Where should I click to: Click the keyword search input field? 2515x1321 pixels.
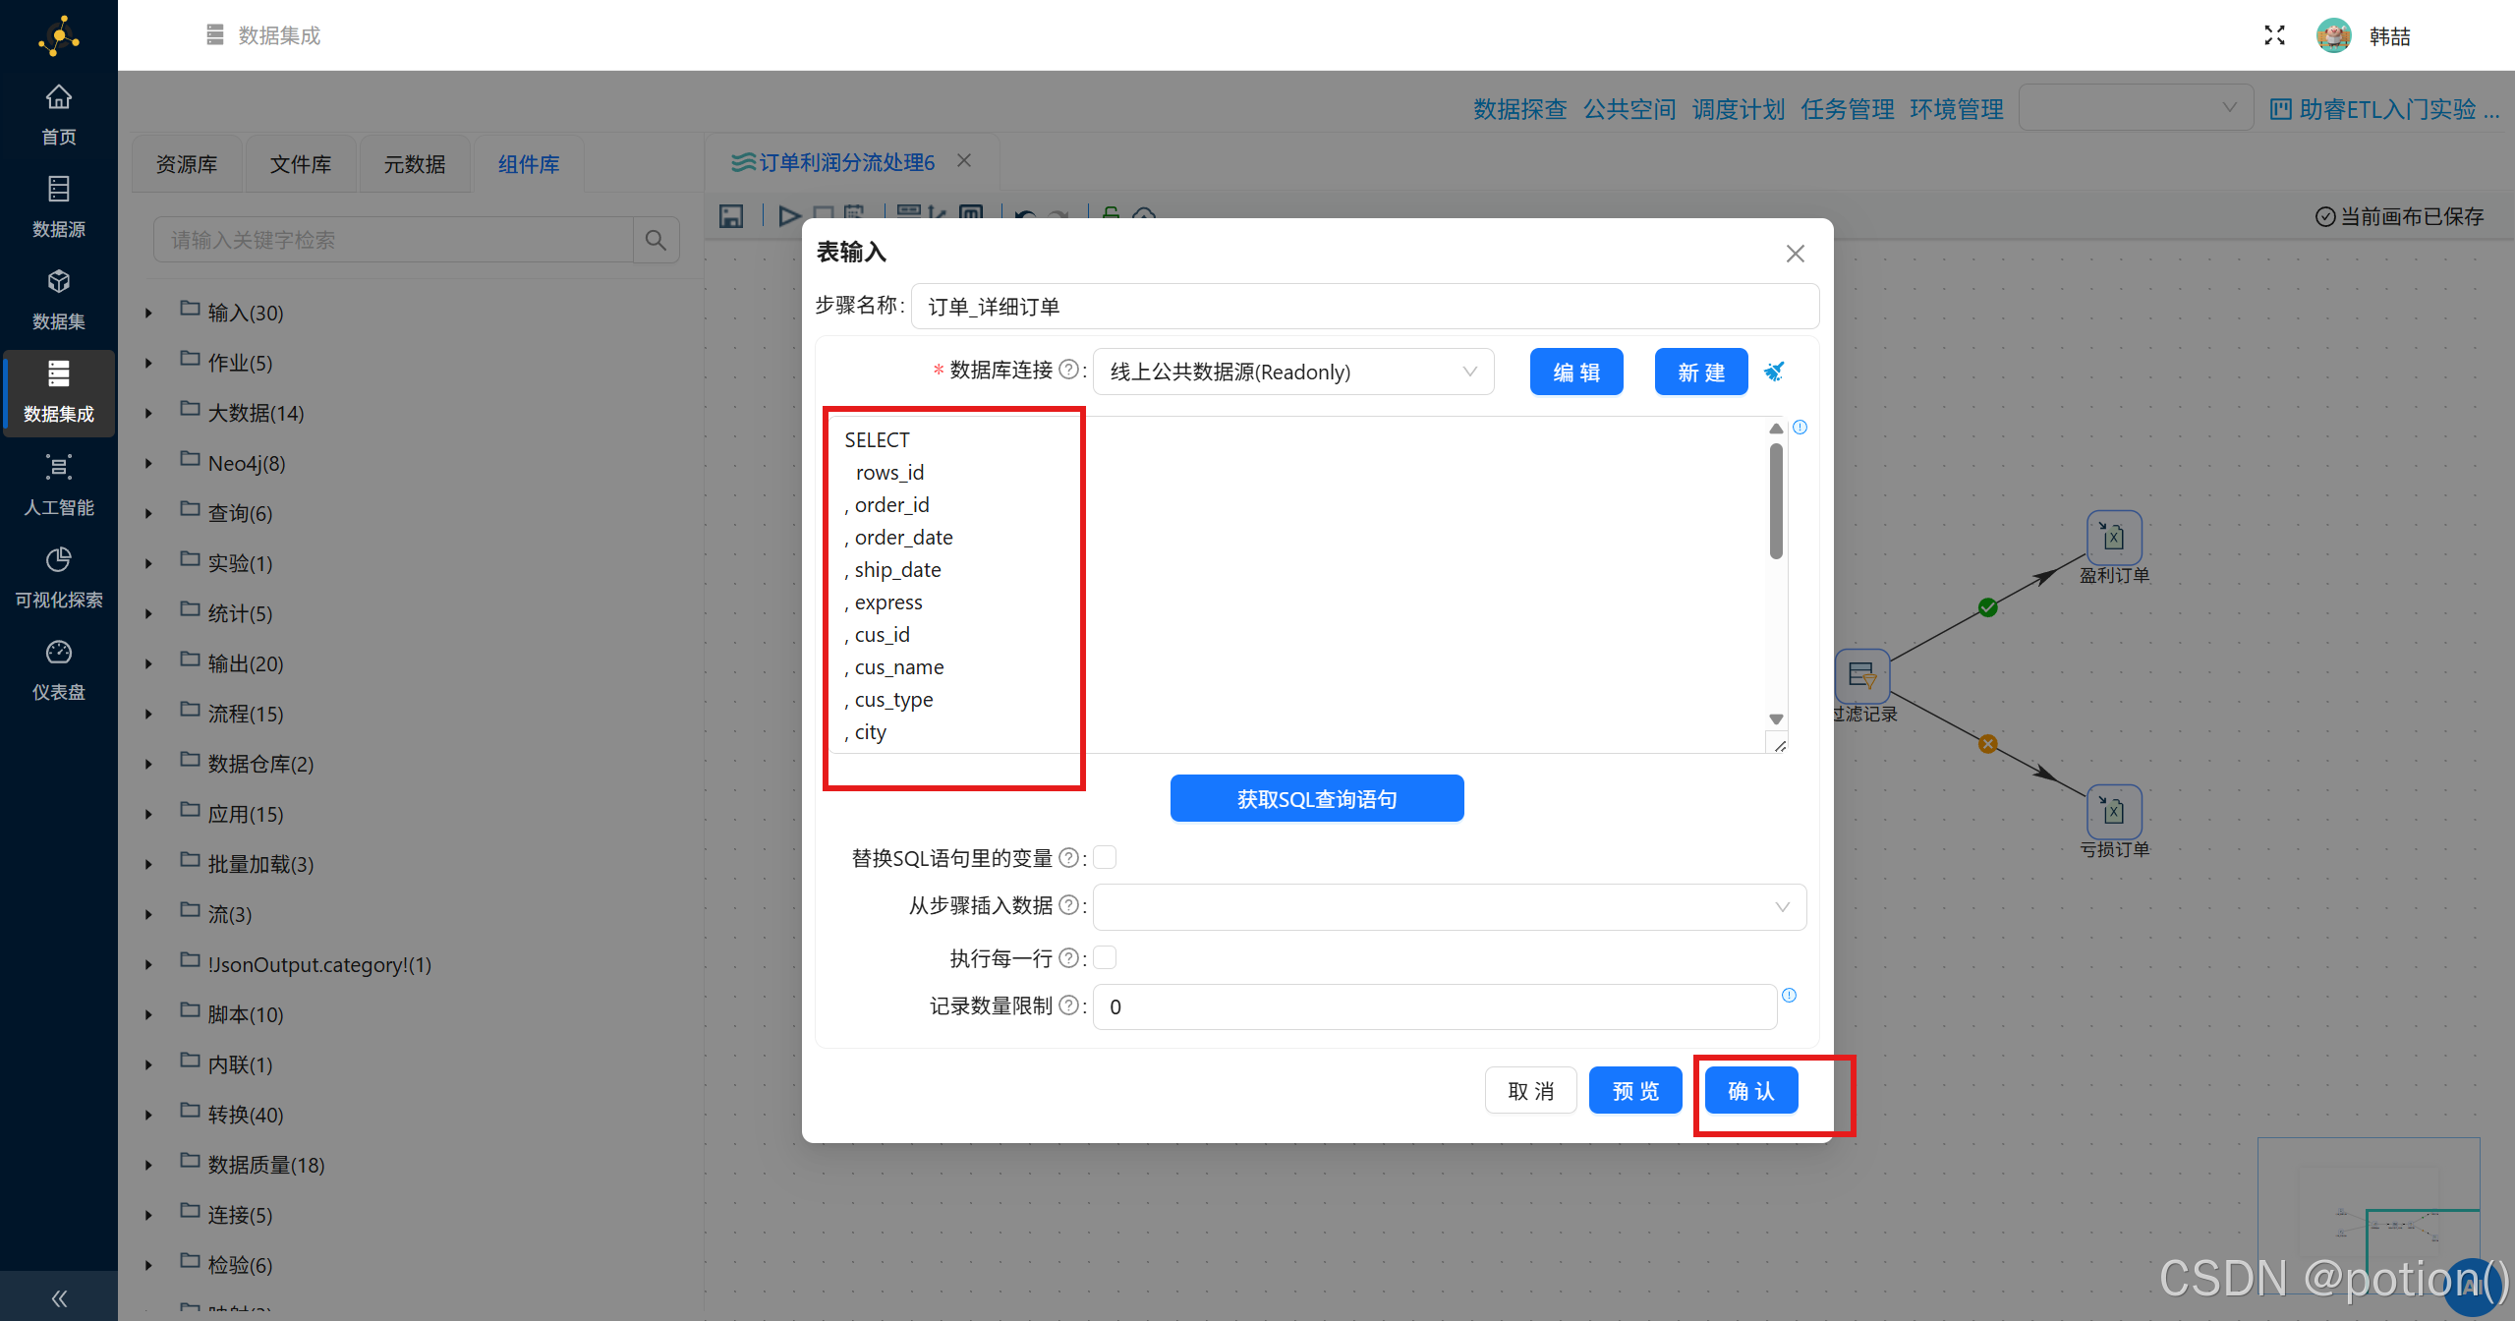click(x=393, y=239)
